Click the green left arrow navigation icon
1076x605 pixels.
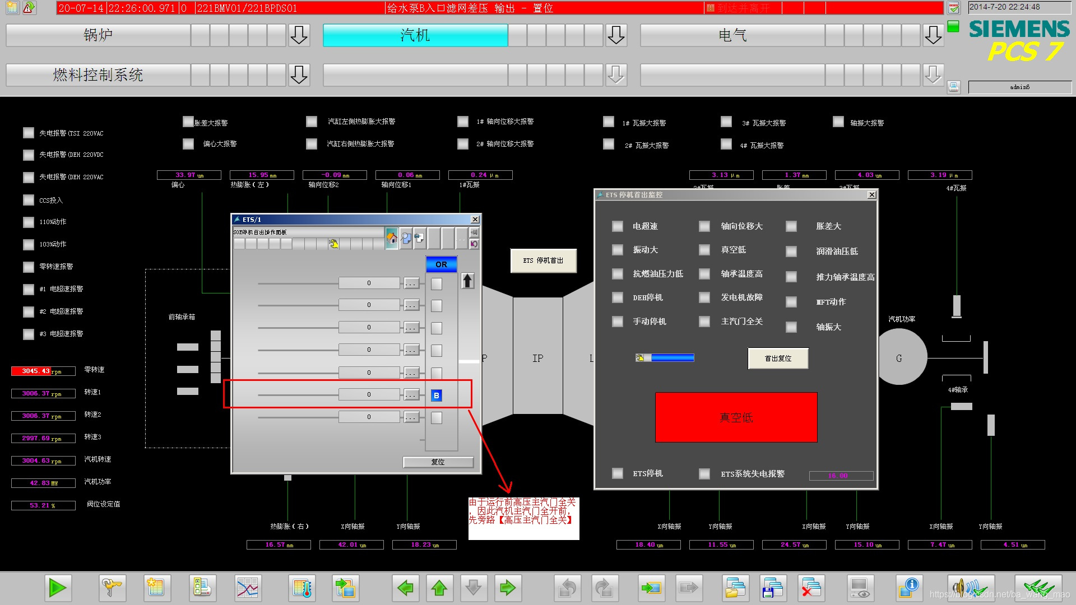[x=405, y=588]
